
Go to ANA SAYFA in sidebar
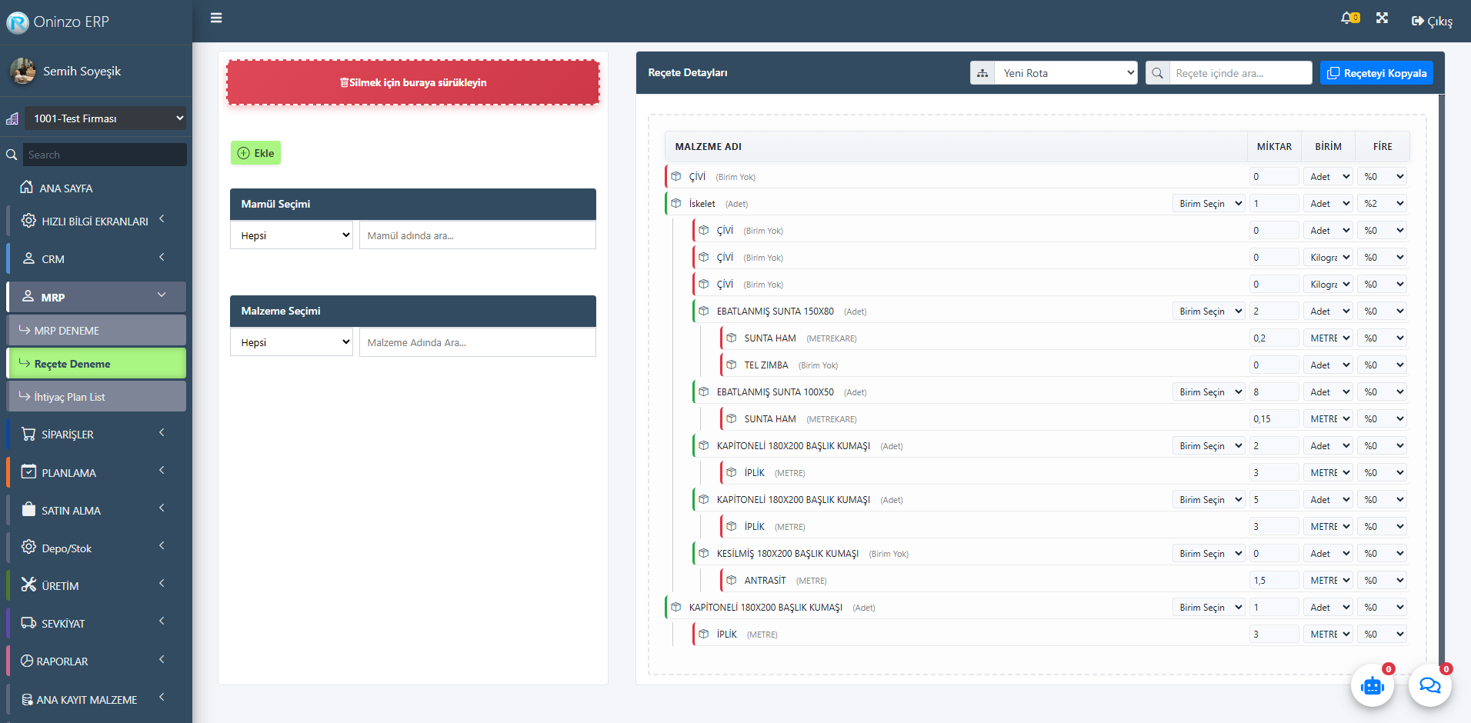tap(66, 188)
